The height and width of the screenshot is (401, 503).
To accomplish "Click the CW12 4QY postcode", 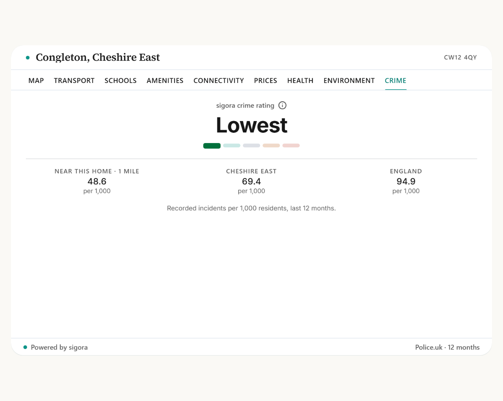I will tap(461, 57).
